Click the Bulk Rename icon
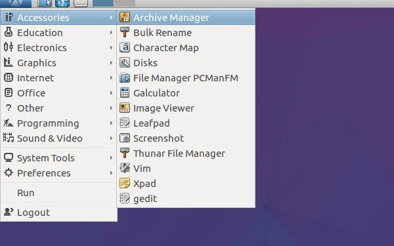 tap(125, 32)
